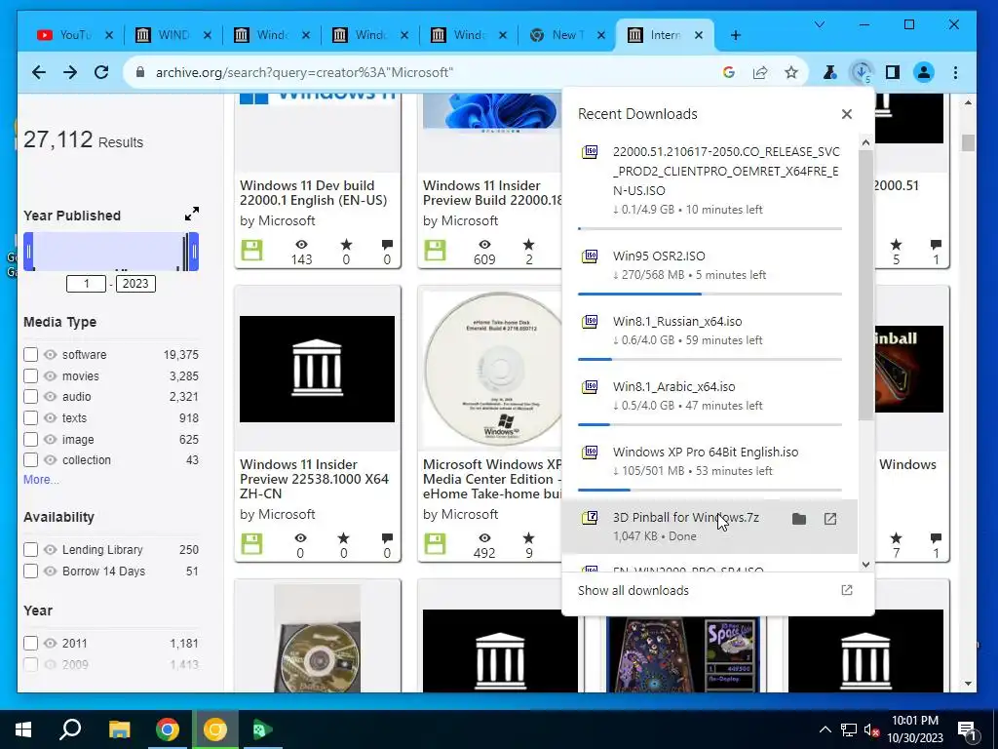Click the muted volume tray icon
This screenshot has width=998, height=749.
[872, 730]
